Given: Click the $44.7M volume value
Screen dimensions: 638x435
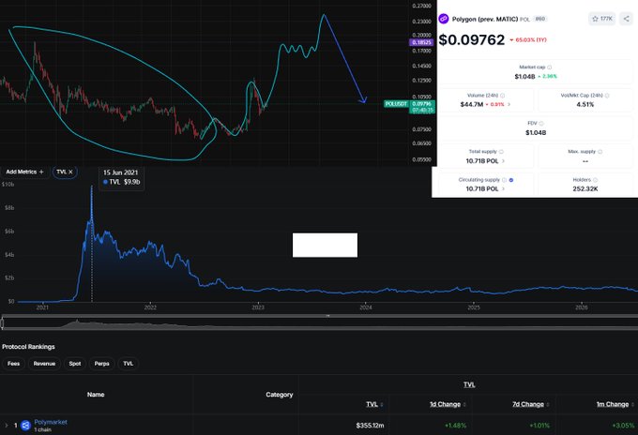Looking at the screenshot, I should click(472, 104).
